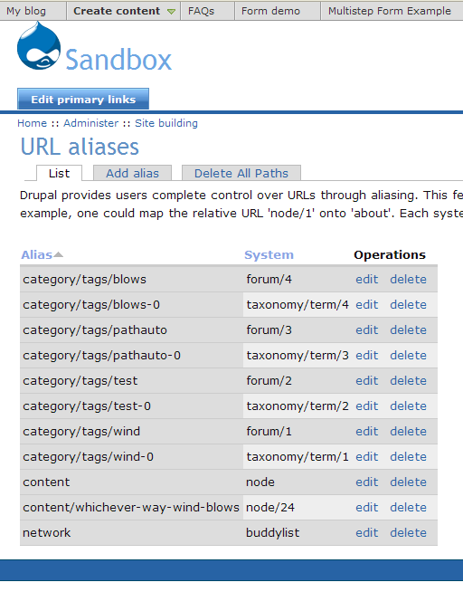The height and width of the screenshot is (611, 463).
Task: Edit the category/tags/blows alias
Action: 367,279
